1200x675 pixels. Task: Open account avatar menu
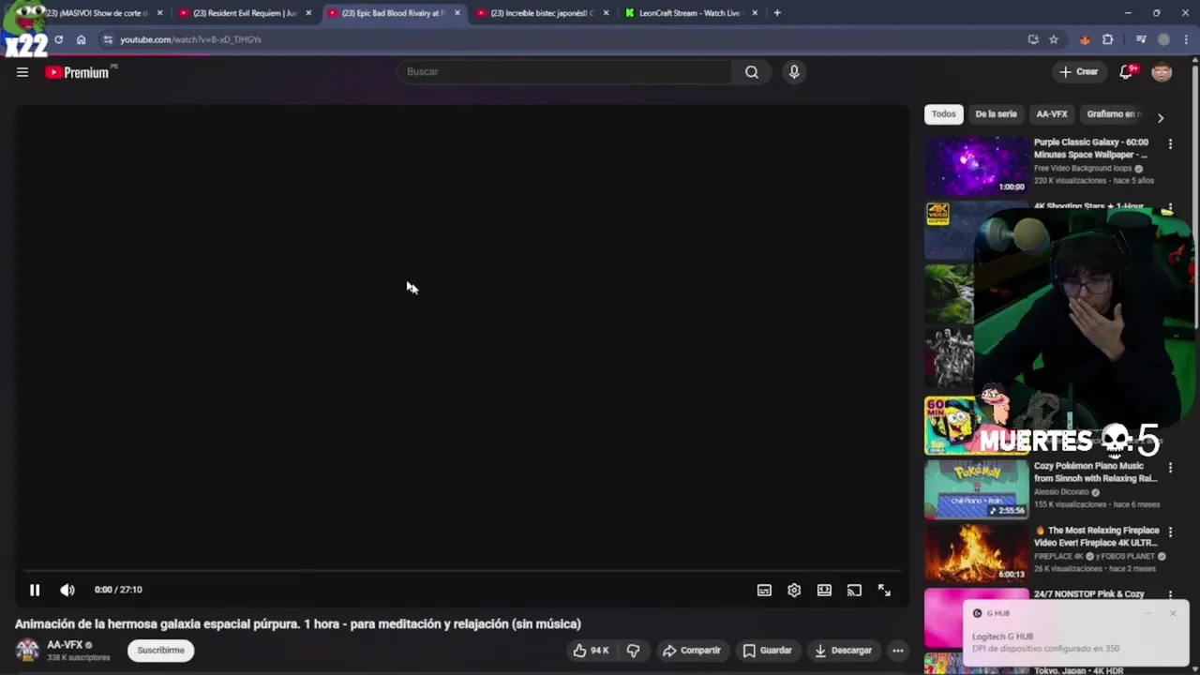[1162, 72]
